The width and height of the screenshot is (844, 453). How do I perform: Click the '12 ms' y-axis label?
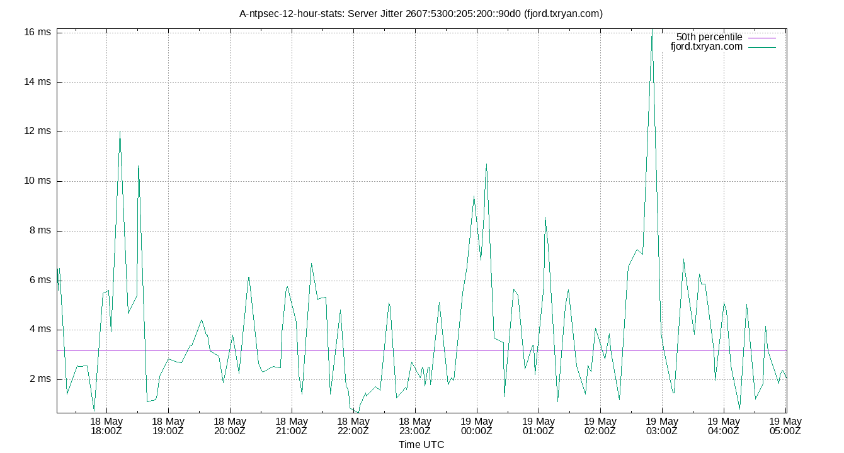tap(38, 131)
